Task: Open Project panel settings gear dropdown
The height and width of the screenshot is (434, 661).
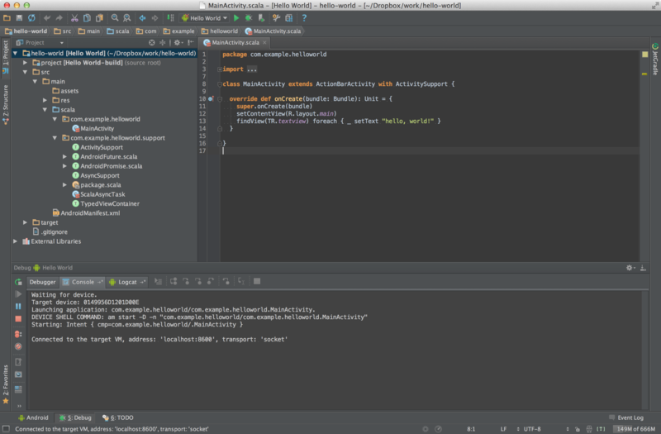Action: tap(178, 43)
